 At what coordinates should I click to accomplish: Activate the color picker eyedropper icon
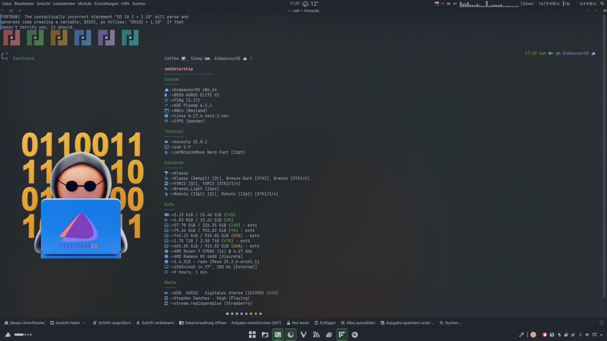tap(521, 335)
